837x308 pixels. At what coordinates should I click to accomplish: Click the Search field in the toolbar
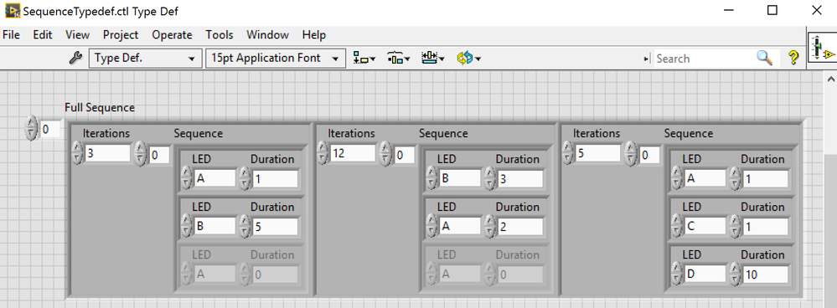tap(704, 58)
